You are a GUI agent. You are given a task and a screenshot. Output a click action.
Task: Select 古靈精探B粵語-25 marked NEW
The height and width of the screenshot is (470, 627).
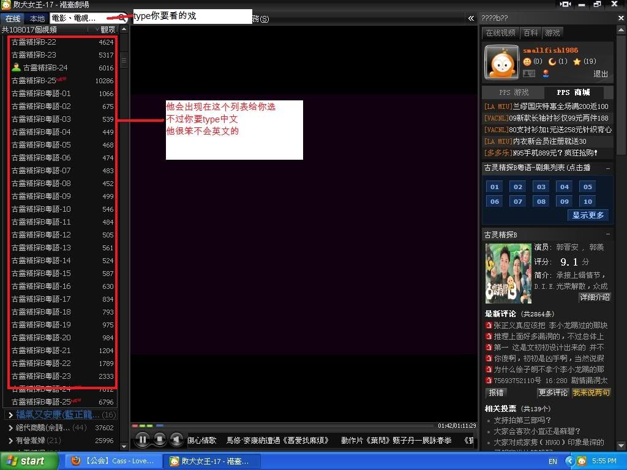[x=62, y=401]
